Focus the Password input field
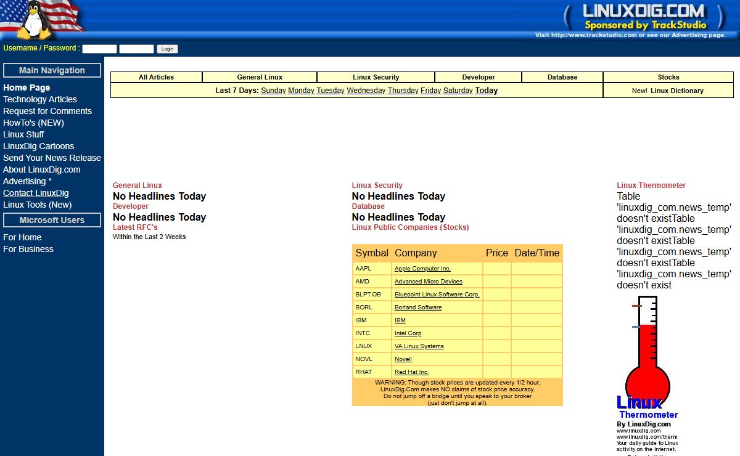 coord(136,49)
